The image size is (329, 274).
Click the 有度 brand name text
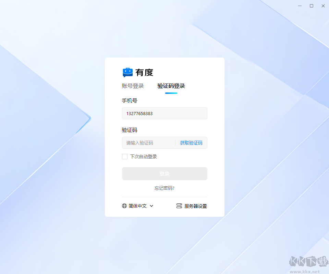144,73
